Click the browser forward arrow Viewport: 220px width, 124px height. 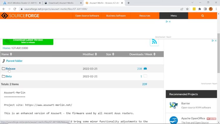[9, 9]
